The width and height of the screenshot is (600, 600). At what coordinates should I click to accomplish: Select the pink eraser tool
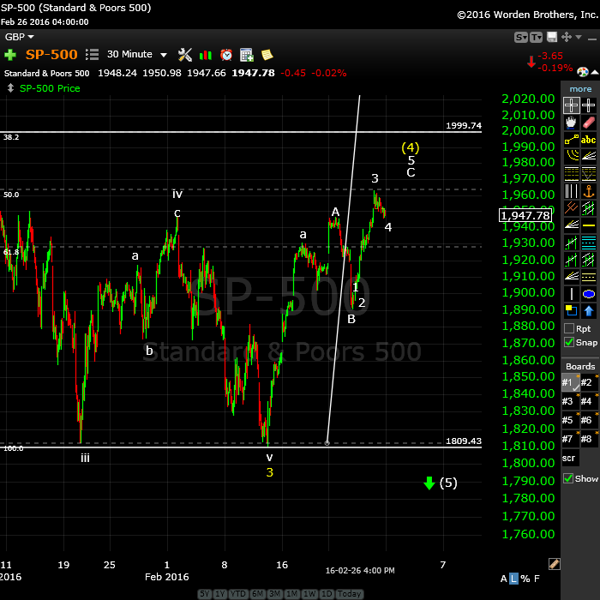[588, 123]
